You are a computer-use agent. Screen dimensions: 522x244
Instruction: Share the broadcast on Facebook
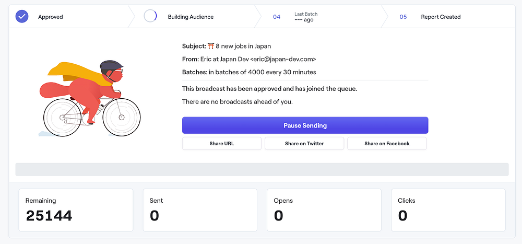[x=387, y=144]
